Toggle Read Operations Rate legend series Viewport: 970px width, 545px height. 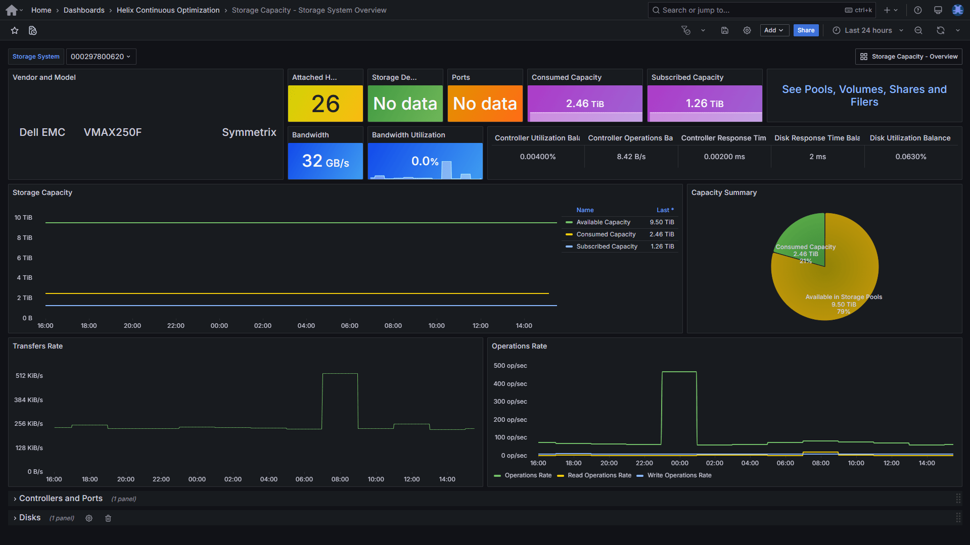click(599, 475)
